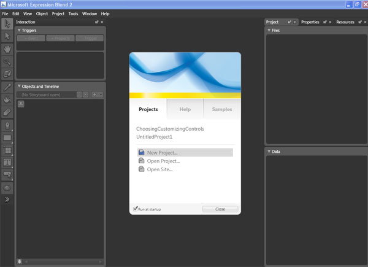Switch to Projects tab in welcome dialog
This screenshot has width=368, height=267.
148,109
